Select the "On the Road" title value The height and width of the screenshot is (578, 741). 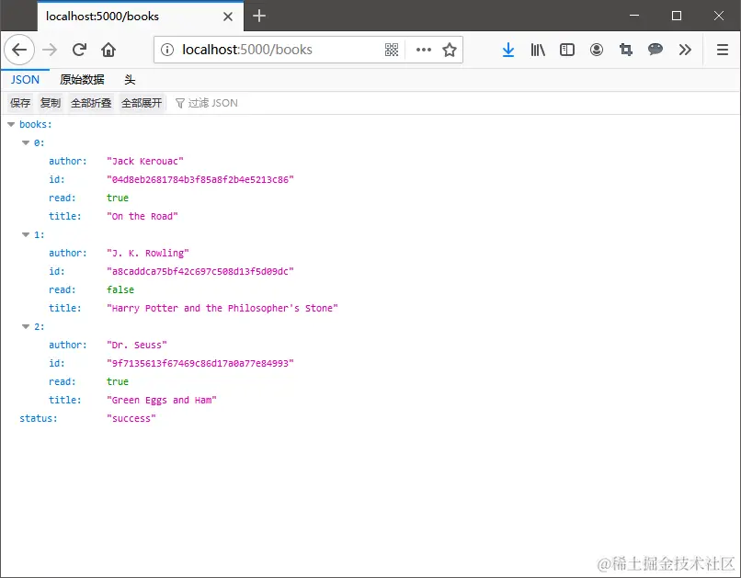point(142,217)
